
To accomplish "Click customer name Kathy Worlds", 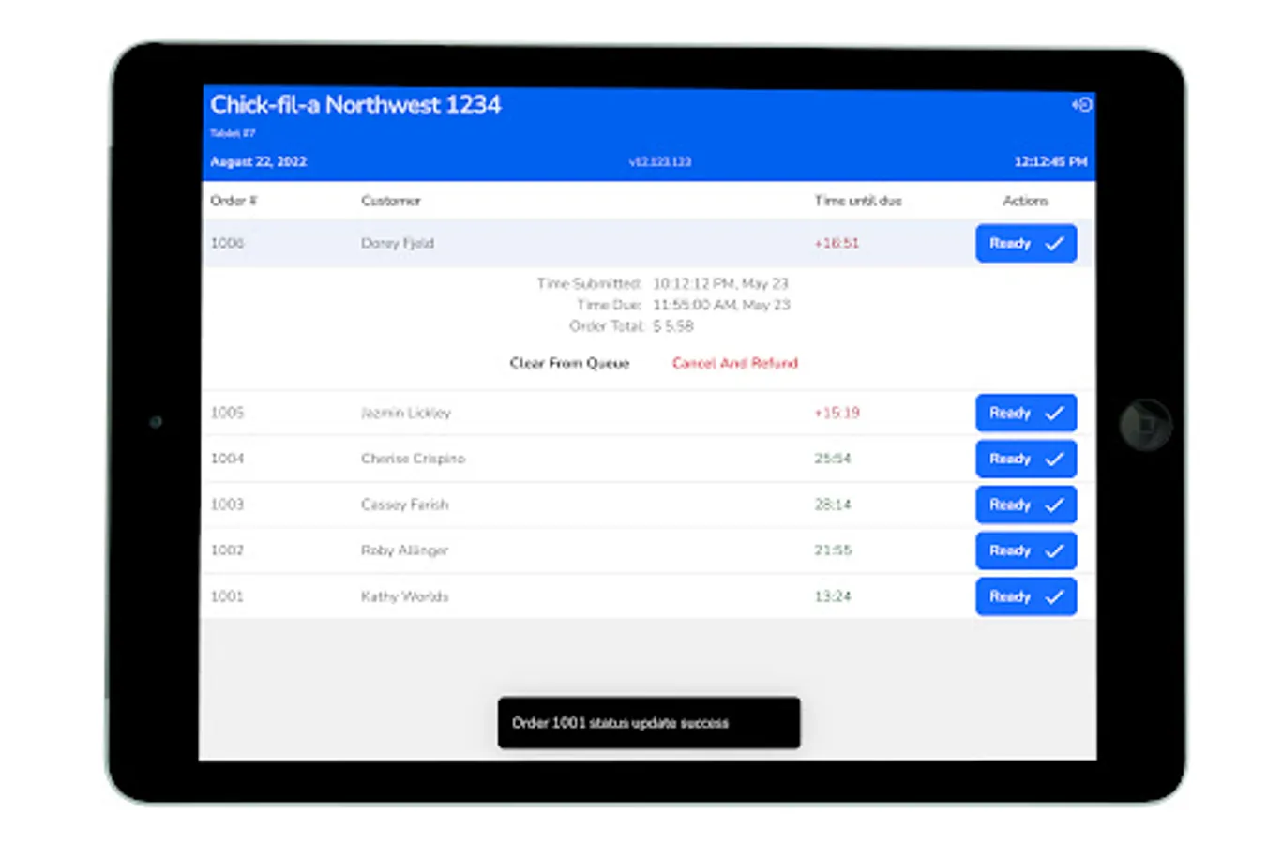I will point(405,596).
